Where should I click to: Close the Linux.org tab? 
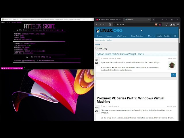pos(149,20)
